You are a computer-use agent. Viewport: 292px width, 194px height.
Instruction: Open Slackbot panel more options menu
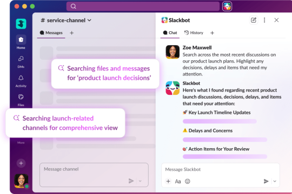(264, 20)
